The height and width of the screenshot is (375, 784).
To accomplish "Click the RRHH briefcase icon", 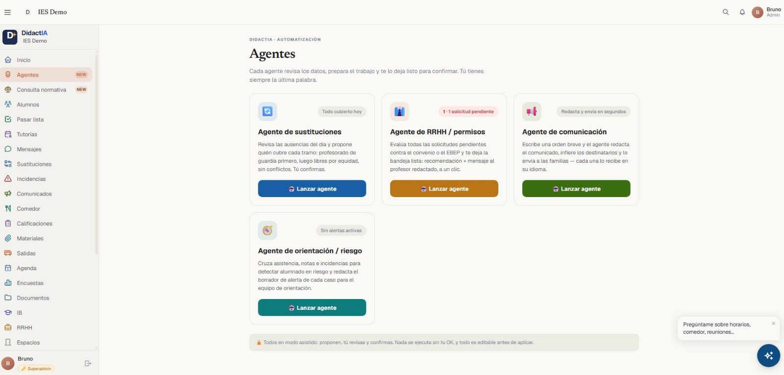I will point(8,327).
